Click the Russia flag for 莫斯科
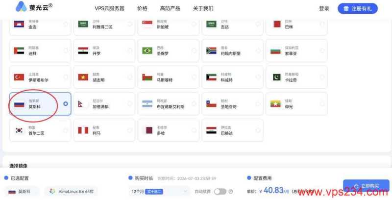 [x=19, y=104]
